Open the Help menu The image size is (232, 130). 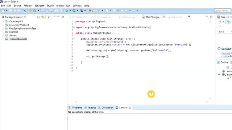pyautogui.click(x=87, y=6)
